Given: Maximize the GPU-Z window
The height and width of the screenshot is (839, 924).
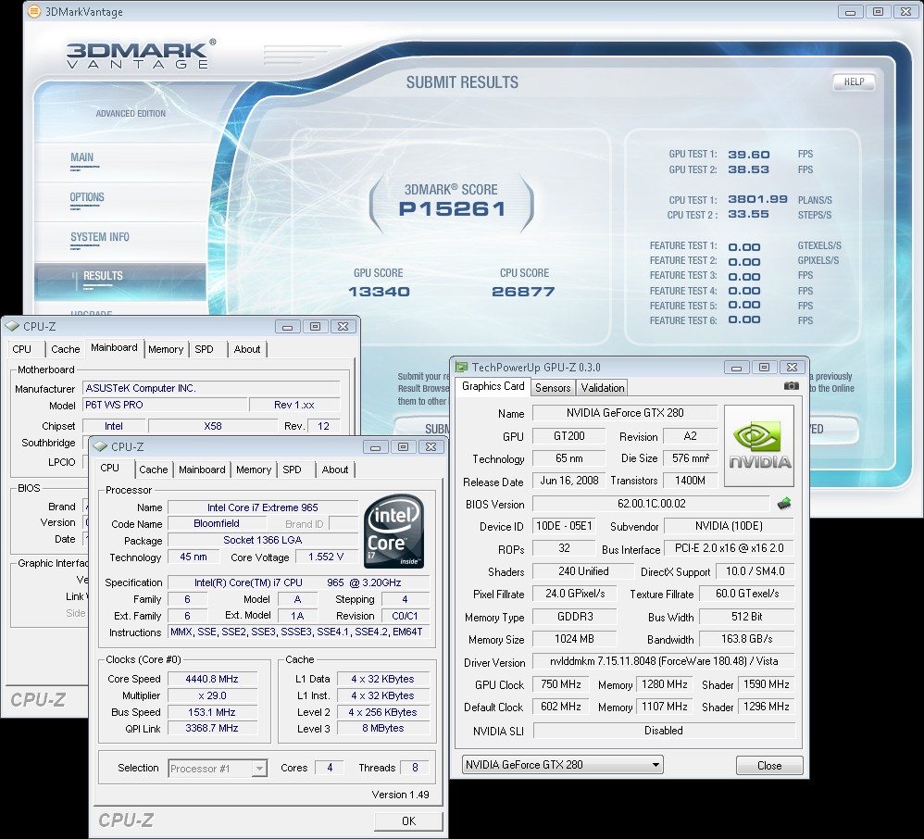Looking at the screenshot, I should (765, 368).
